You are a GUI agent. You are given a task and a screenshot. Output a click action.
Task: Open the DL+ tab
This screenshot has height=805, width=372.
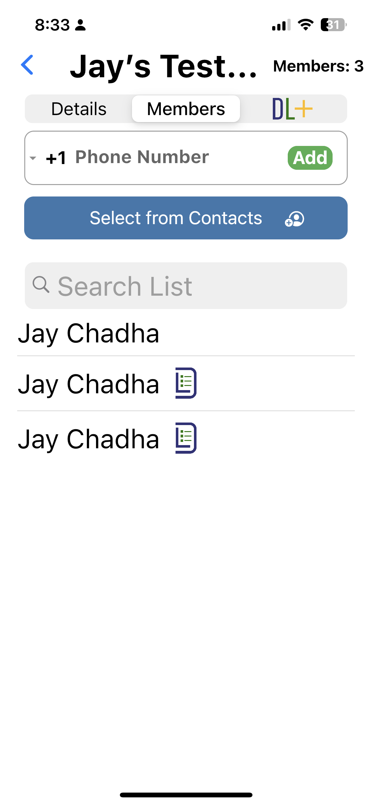point(293,109)
